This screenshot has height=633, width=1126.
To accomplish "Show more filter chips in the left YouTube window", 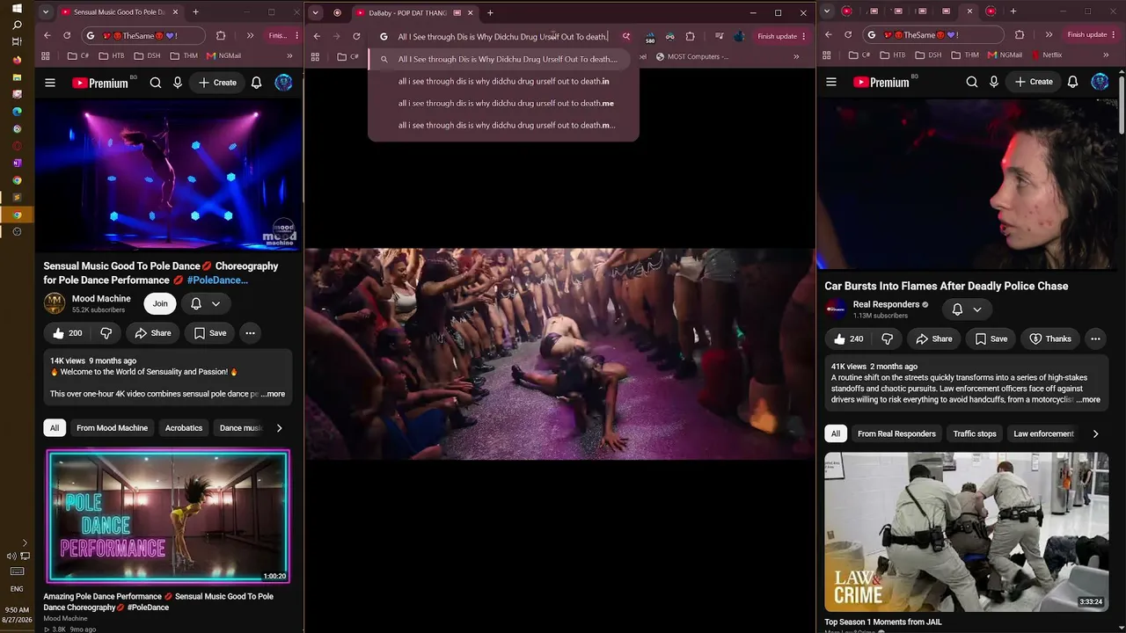I will [279, 428].
